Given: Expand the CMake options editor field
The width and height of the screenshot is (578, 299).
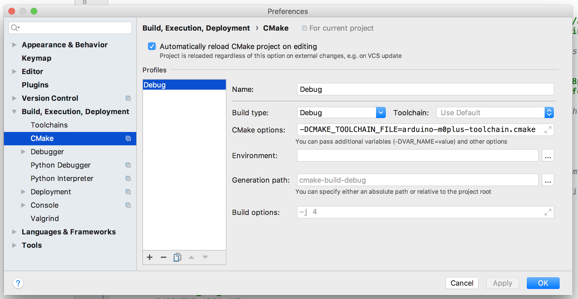Looking at the screenshot, I should pos(547,130).
